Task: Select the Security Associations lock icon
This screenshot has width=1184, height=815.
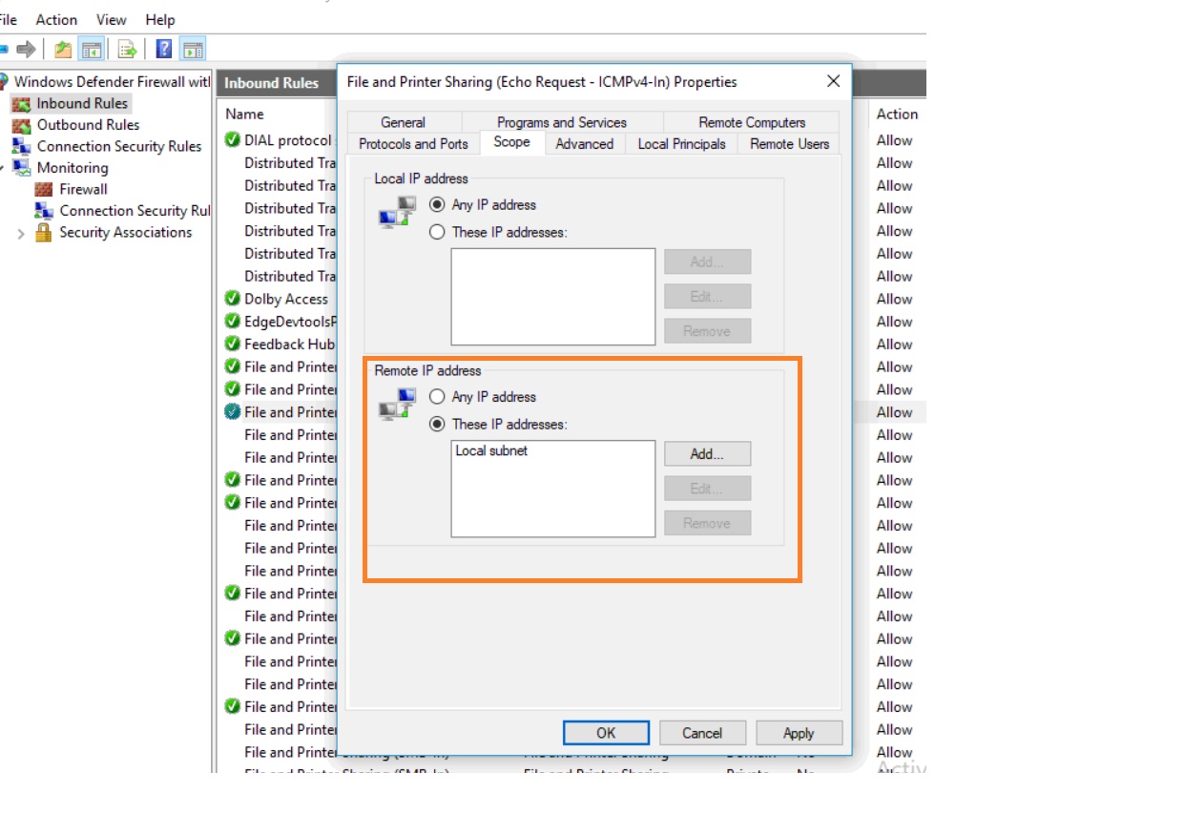Action: point(43,232)
